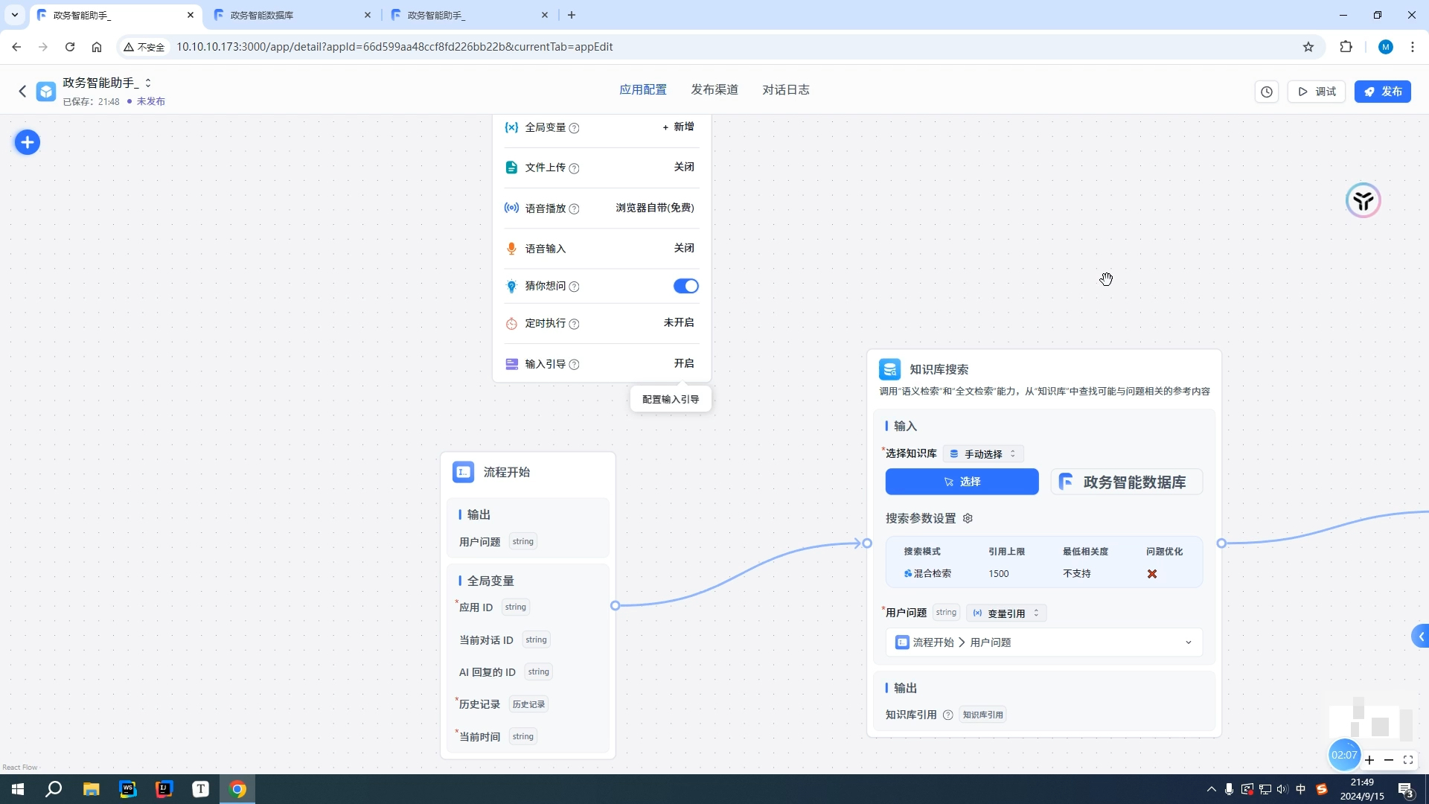Open the 变量引用 dropdown for 用户问题
Image resolution: width=1429 pixels, height=804 pixels.
pyautogui.click(x=1006, y=613)
